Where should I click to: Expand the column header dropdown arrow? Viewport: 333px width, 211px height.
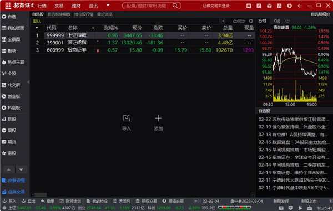(37, 28)
